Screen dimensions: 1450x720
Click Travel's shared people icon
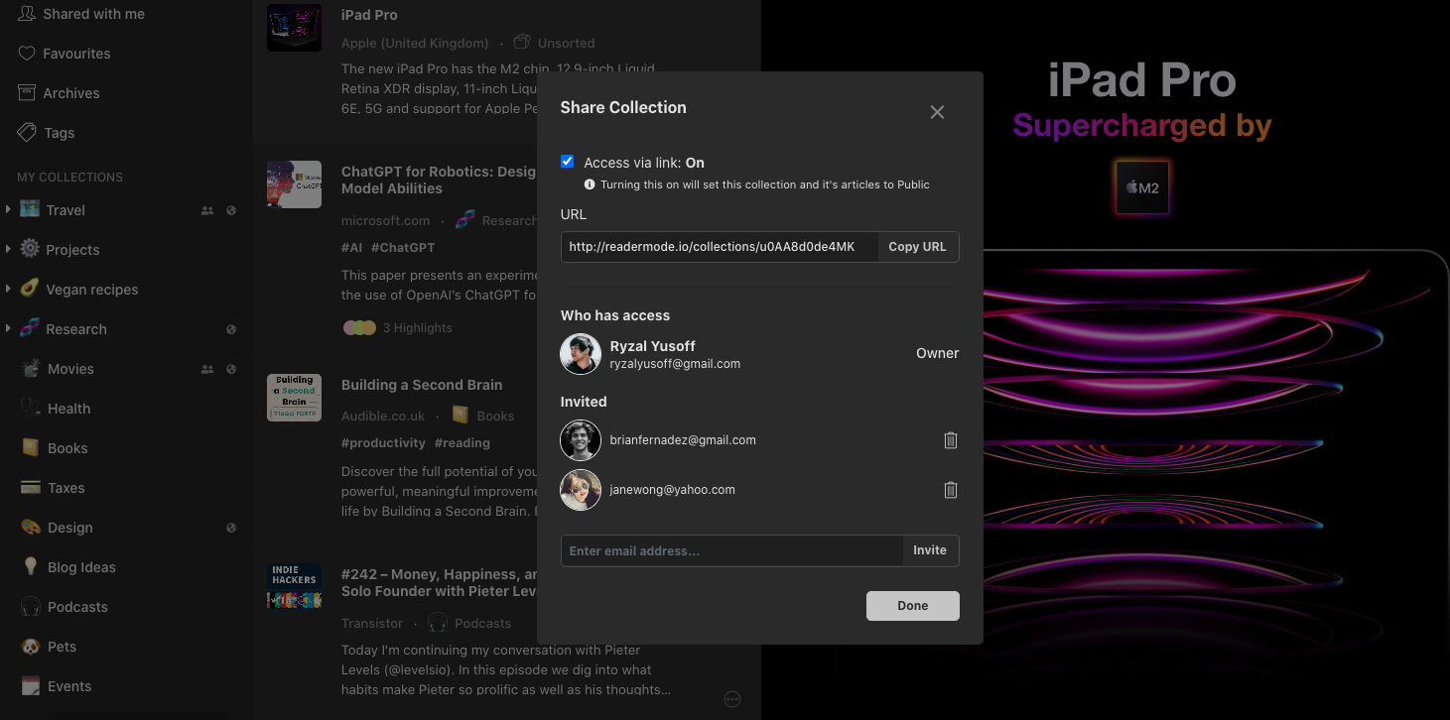[x=207, y=210]
